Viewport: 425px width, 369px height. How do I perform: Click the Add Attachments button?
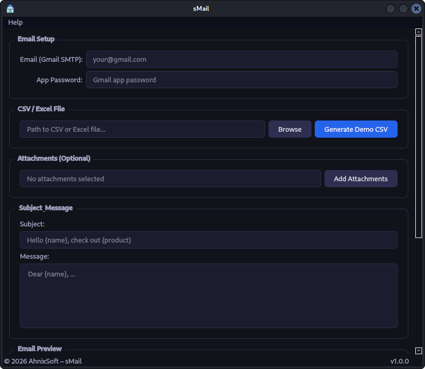click(x=361, y=179)
